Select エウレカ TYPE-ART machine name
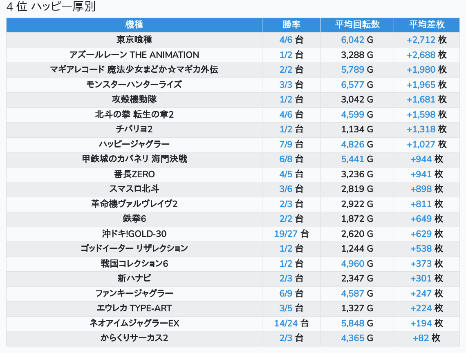The image size is (466, 353). 134,308
